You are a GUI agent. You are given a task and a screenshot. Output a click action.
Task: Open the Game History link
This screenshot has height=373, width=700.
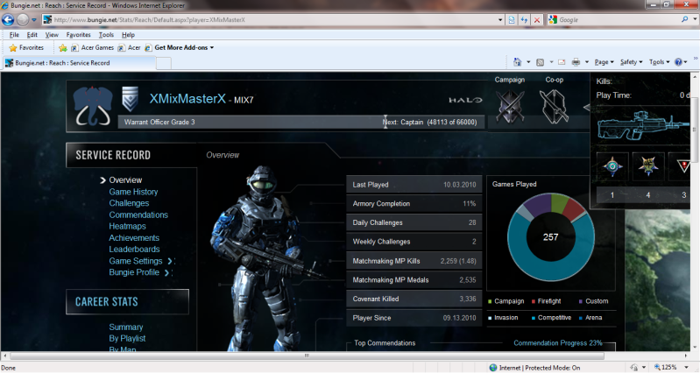133,192
